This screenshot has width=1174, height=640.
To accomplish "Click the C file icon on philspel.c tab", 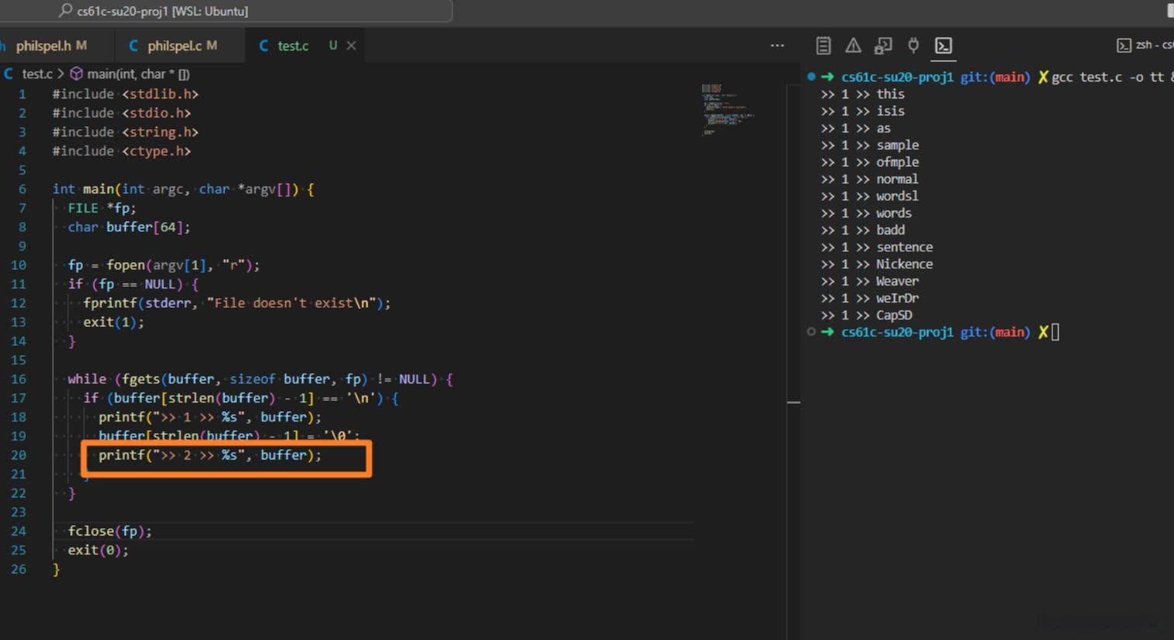I will click(x=134, y=46).
